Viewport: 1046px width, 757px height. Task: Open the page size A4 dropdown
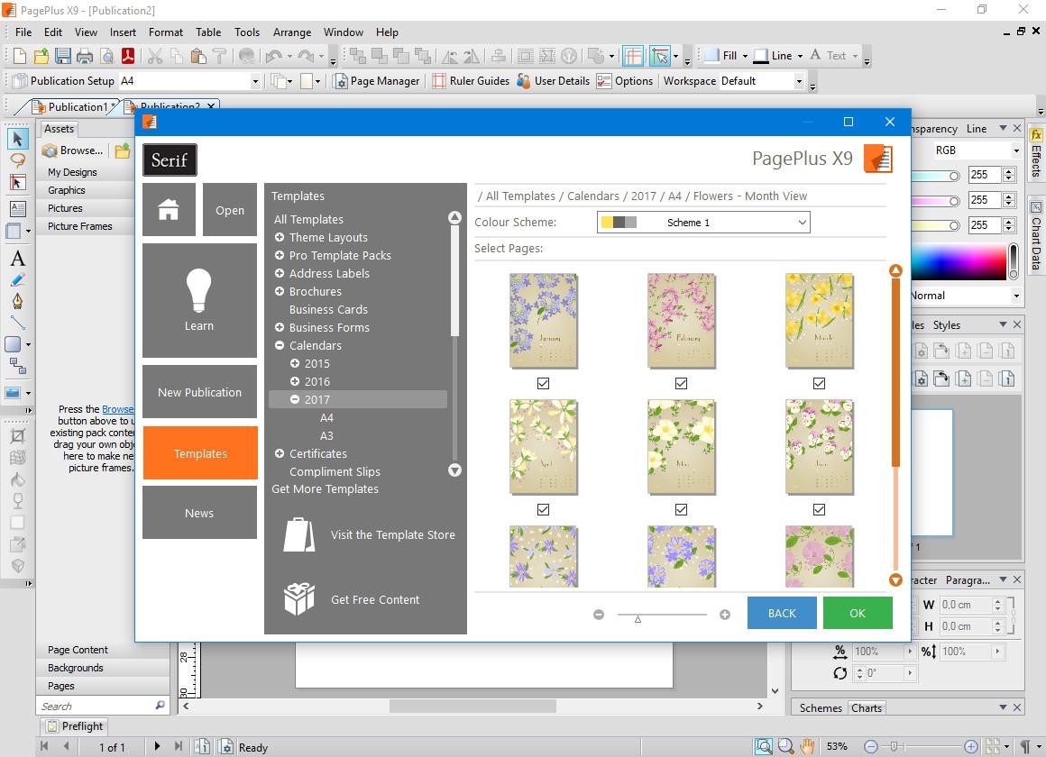coord(255,81)
